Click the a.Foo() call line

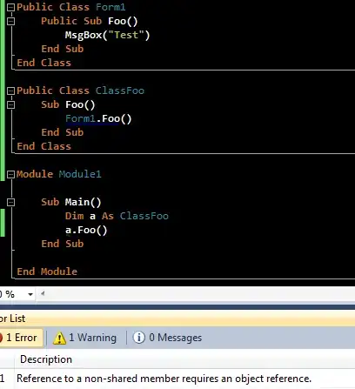86,230
